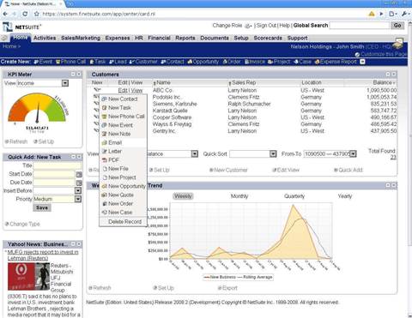The image size is (412, 318).
Task: Click the NetSuite logo
Action: click(x=21, y=27)
